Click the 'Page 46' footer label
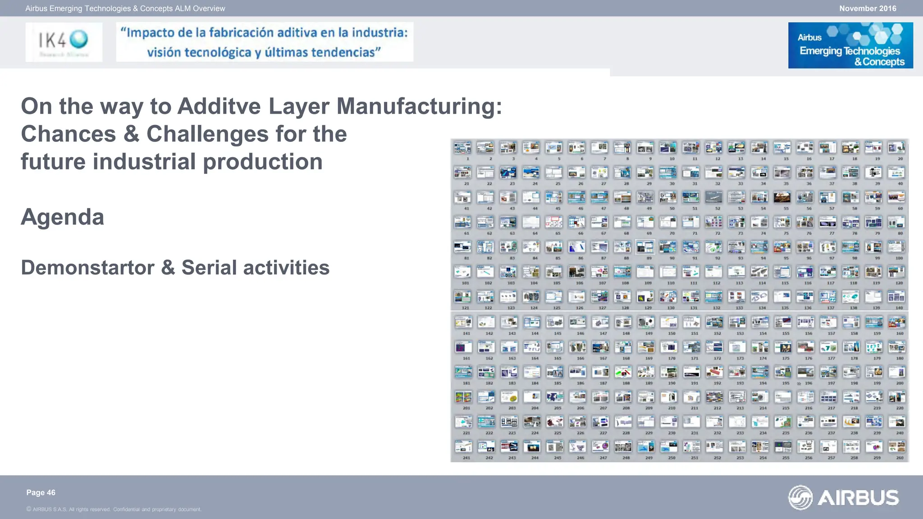The height and width of the screenshot is (519, 923). point(41,492)
